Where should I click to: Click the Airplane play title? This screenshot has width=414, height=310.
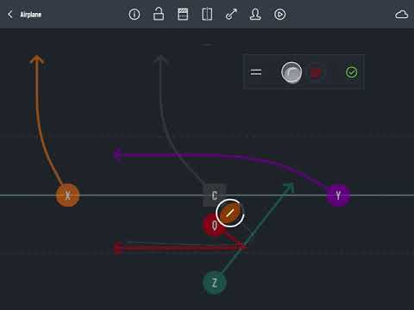(x=31, y=15)
